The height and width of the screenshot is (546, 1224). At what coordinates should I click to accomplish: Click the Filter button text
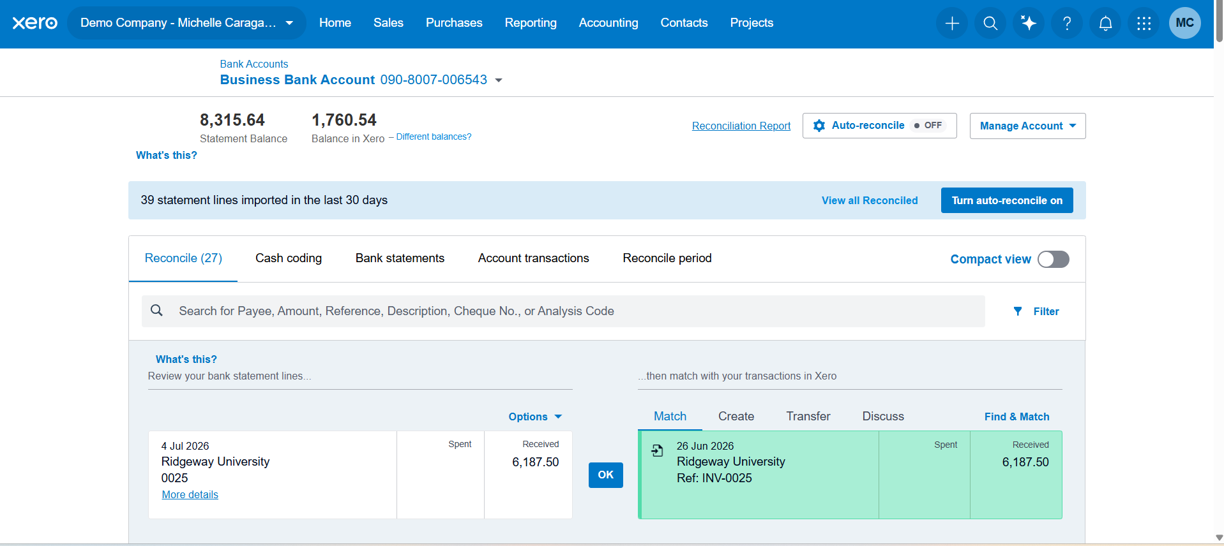pos(1046,311)
